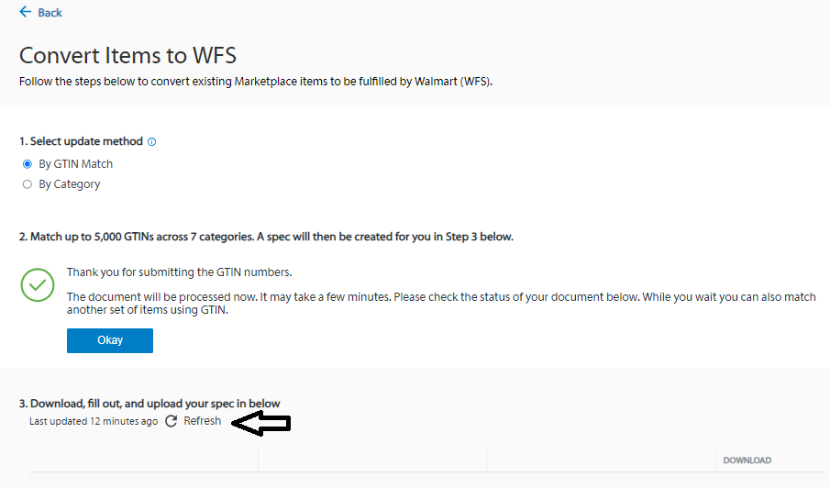Click the circular refresh arrow icon
The height and width of the screenshot is (488, 830).
click(x=171, y=421)
